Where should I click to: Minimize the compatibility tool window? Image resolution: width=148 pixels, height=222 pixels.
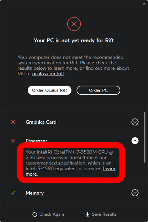137,5
